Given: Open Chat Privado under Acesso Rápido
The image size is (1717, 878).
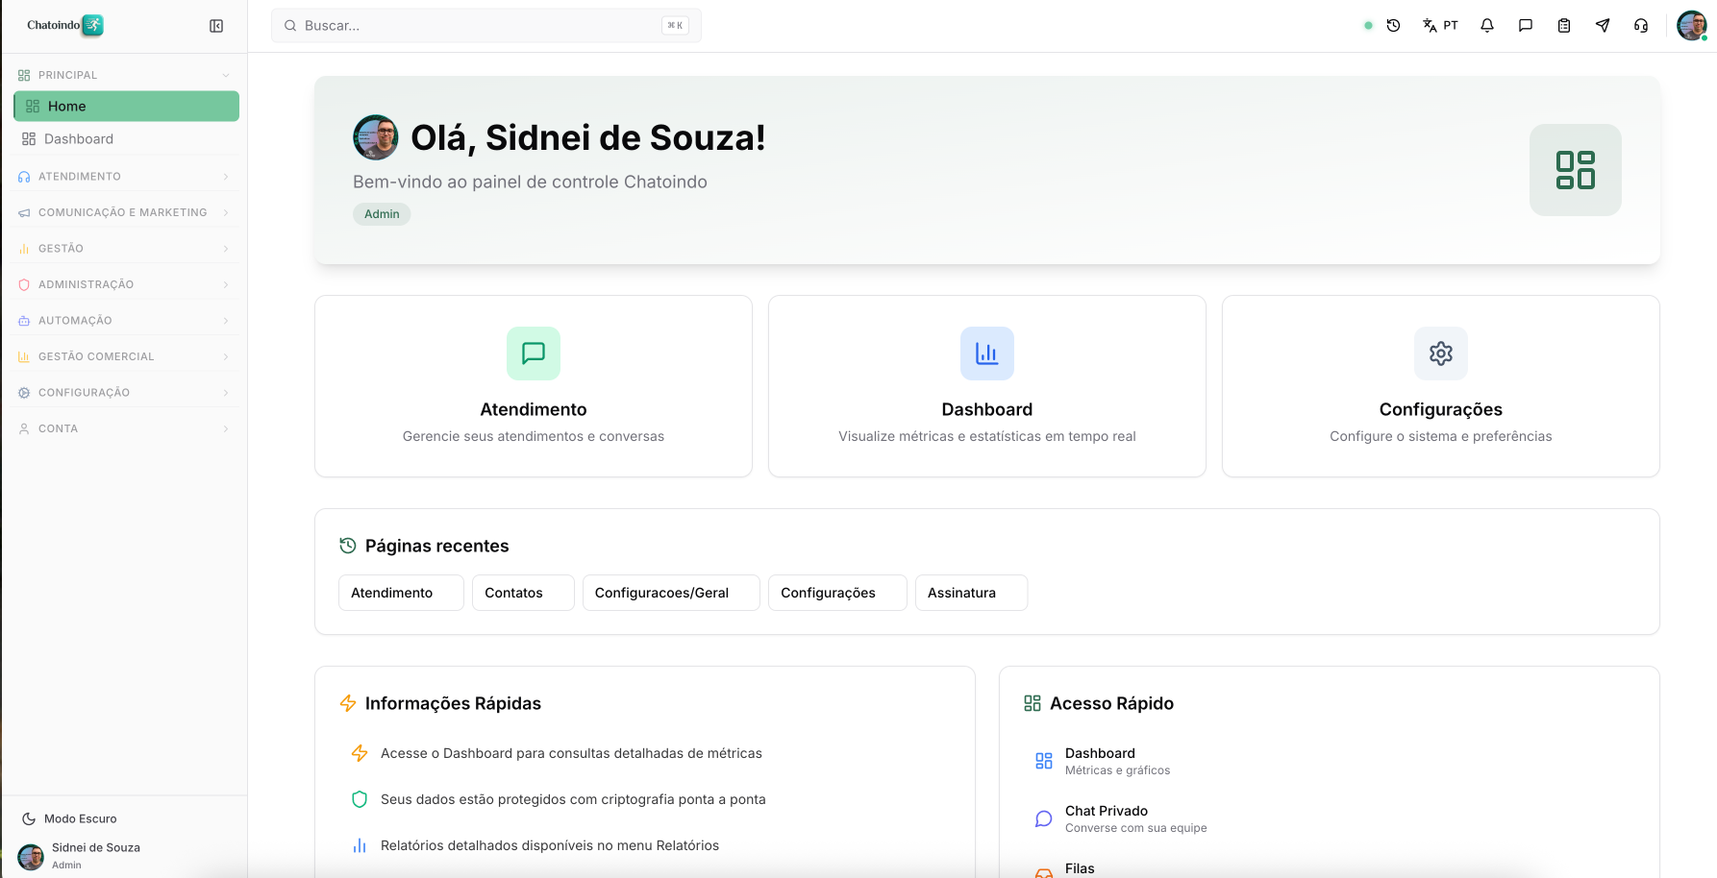Looking at the screenshot, I should click(1107, 817).
